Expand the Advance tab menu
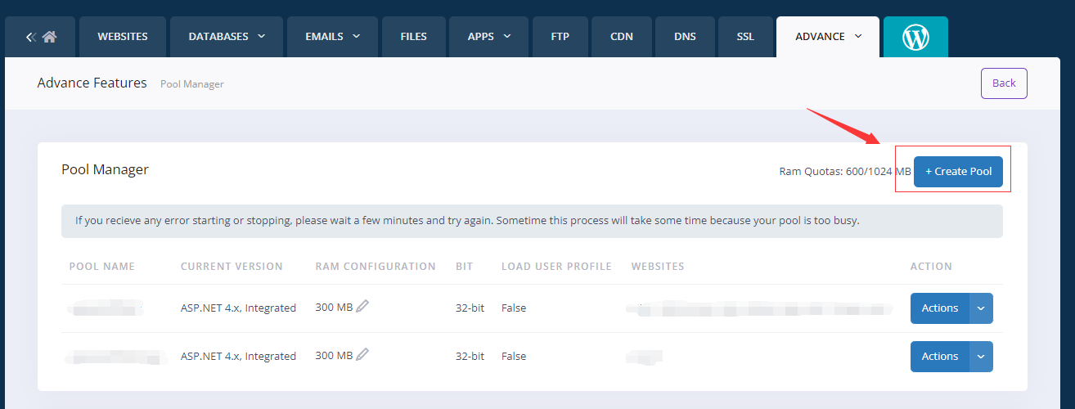 828,37
